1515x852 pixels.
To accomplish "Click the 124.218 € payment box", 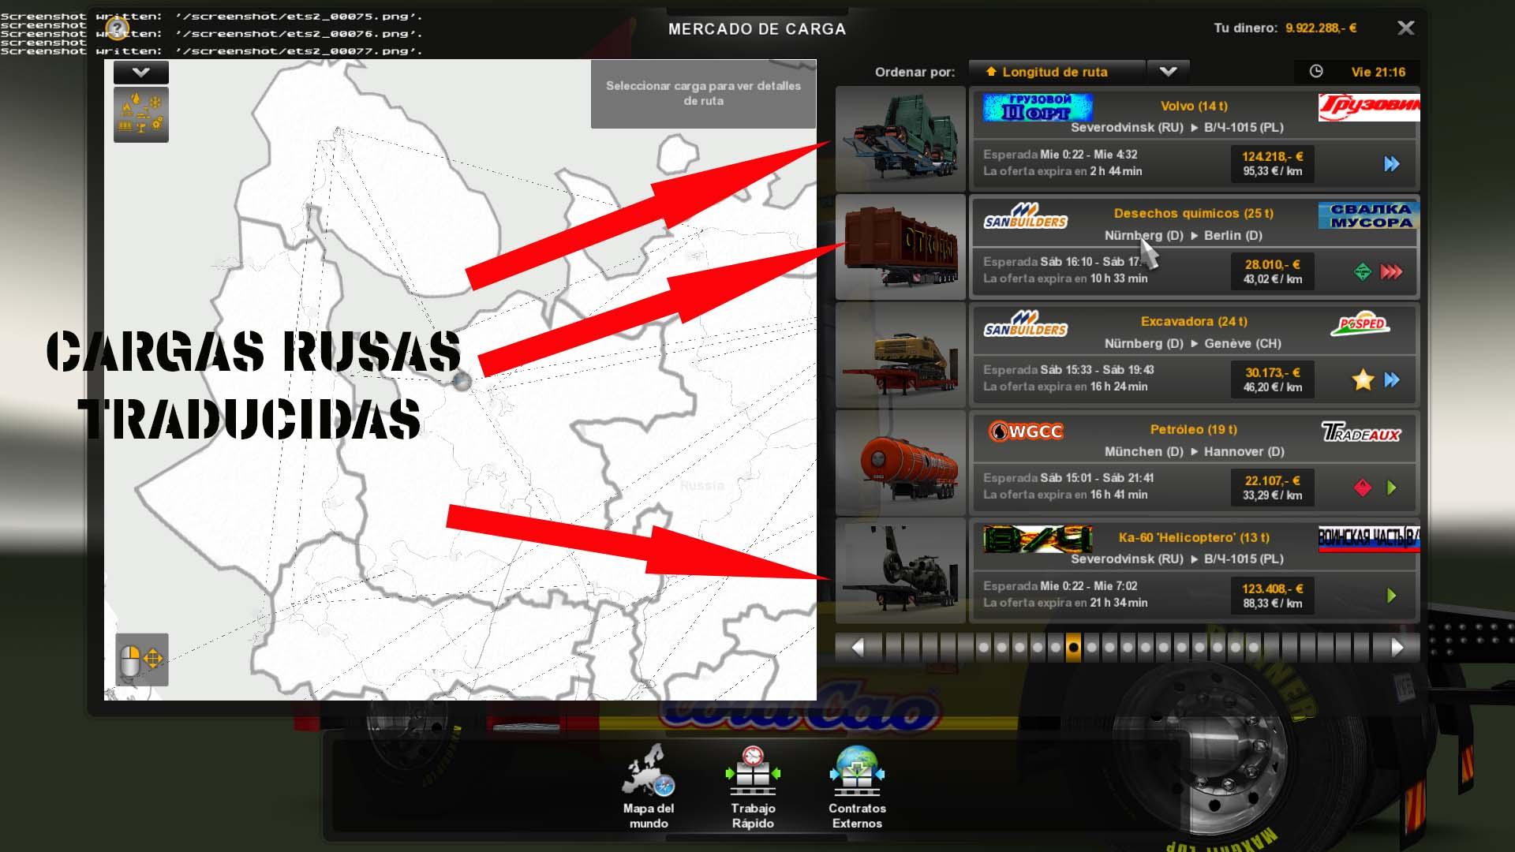I will [x=1272, y=164].
